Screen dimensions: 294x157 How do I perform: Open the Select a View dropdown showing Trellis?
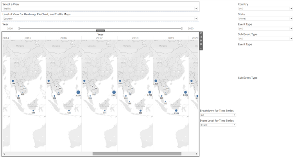[100, 8]
